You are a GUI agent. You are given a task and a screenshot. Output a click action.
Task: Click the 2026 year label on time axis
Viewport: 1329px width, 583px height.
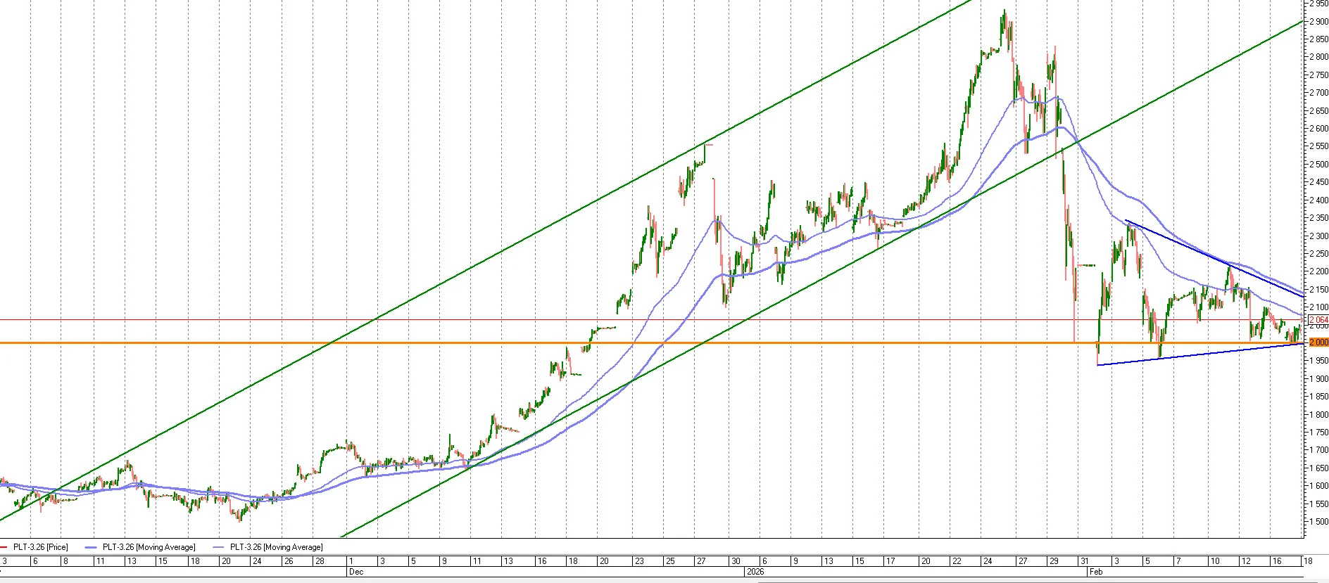click(755, 572)
